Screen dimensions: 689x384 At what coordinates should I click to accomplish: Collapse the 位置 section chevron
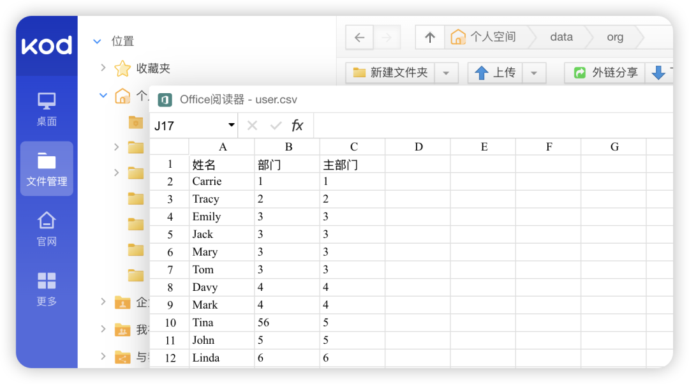click(x=97, y=41)
